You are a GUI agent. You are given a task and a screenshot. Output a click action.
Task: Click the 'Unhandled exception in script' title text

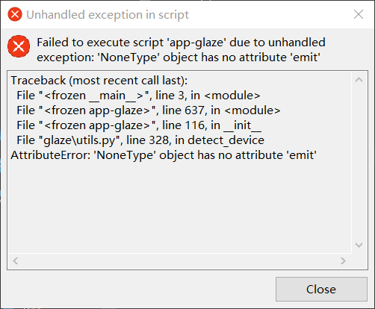[x=108, y=15]
